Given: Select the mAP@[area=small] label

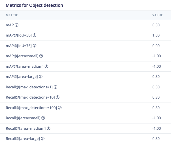Looking at the screenshot, I should pos(22,56).
